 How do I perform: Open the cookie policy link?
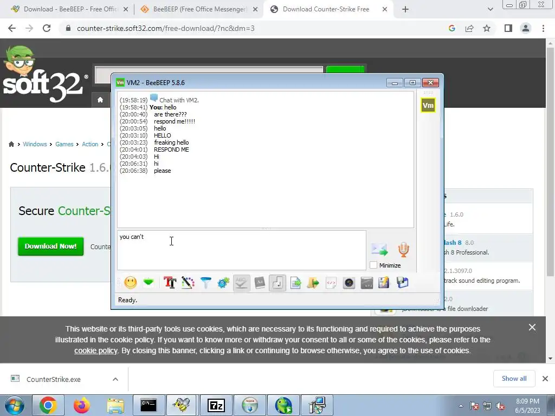(x=95, y=351)
